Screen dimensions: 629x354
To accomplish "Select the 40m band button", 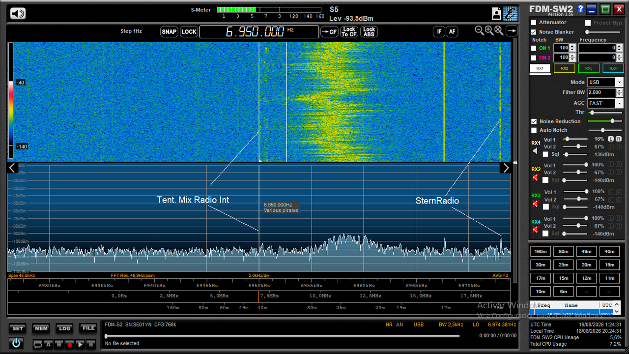I will coord(609,251).
